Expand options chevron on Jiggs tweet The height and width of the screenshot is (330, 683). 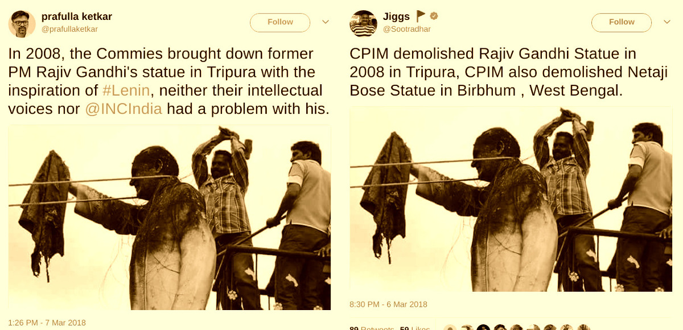coord(667,22)
